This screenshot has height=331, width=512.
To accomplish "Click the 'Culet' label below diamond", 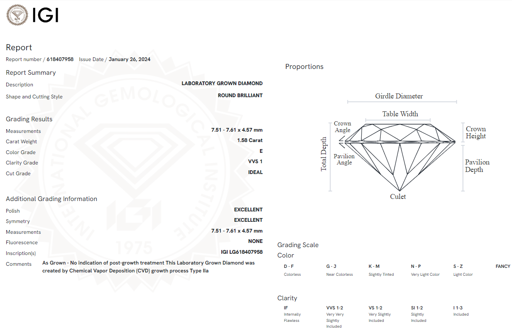I will point(398,196).
